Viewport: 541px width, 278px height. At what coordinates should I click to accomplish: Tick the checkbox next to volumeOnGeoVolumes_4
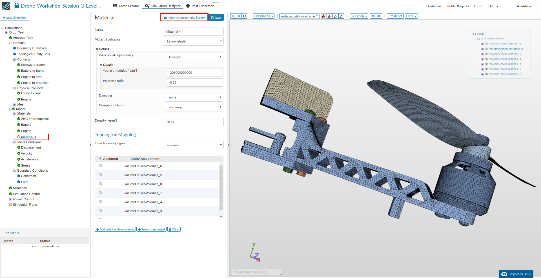click(x=100, y=202)
